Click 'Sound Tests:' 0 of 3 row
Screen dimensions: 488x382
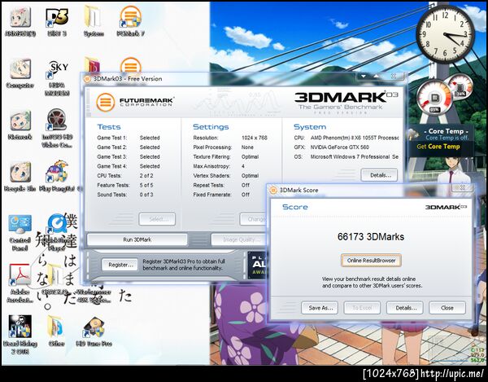[125, 195]
